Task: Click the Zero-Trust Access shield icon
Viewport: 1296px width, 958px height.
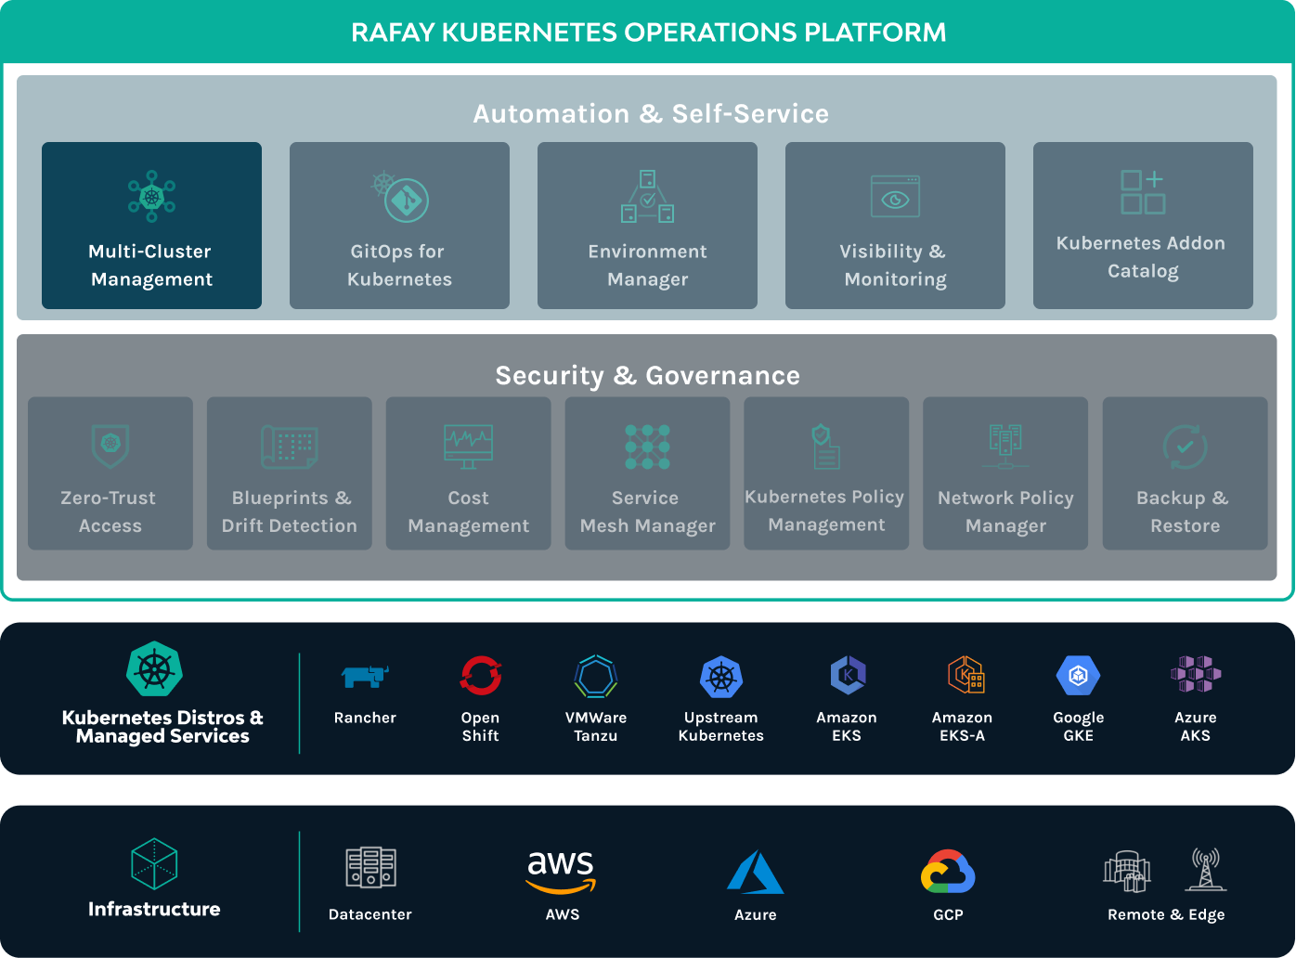Action: point(110,446)
